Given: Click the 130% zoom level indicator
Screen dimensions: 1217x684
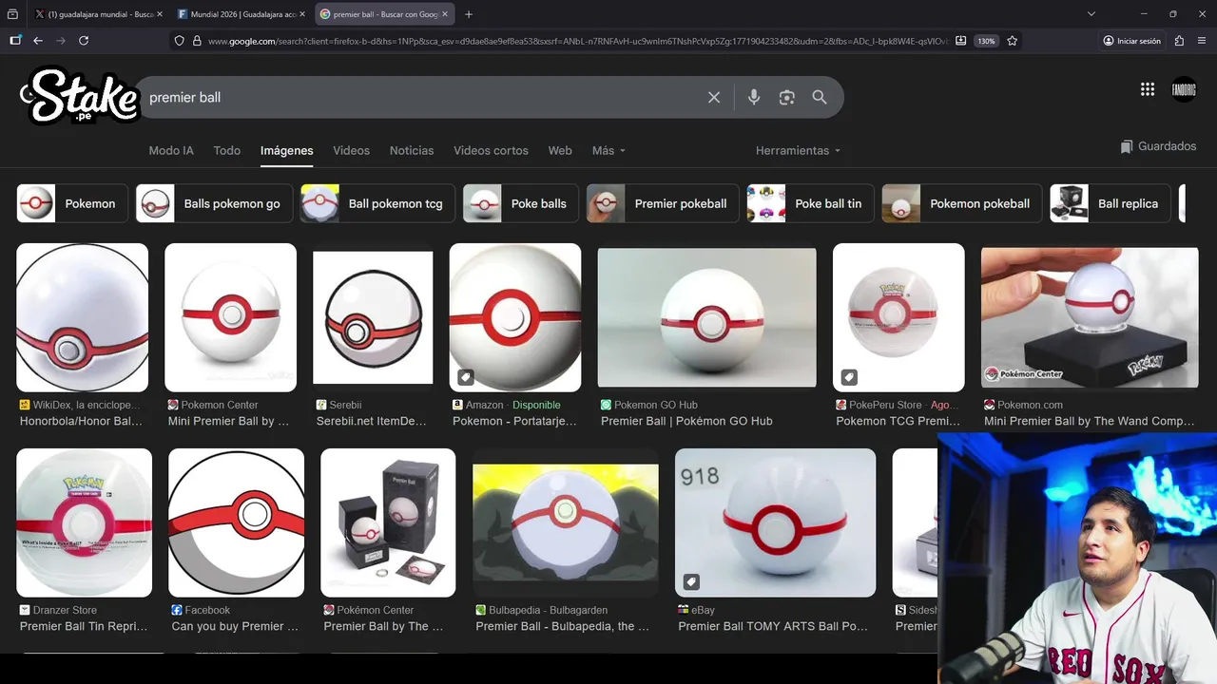Looking at the screenshot, I should pyautogui.click(x=987, y=41).
